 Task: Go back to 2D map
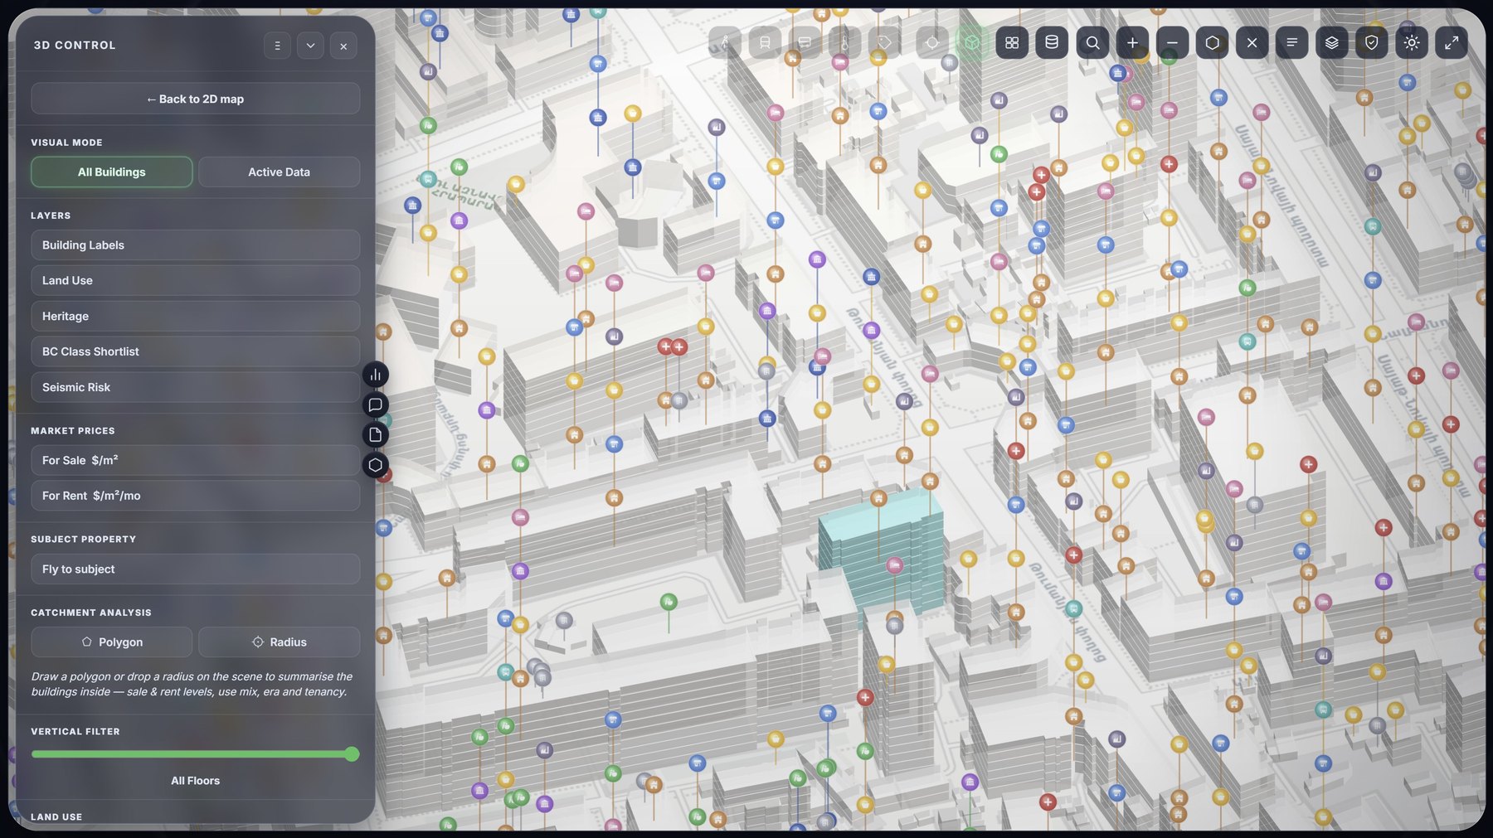click(196, 99)
